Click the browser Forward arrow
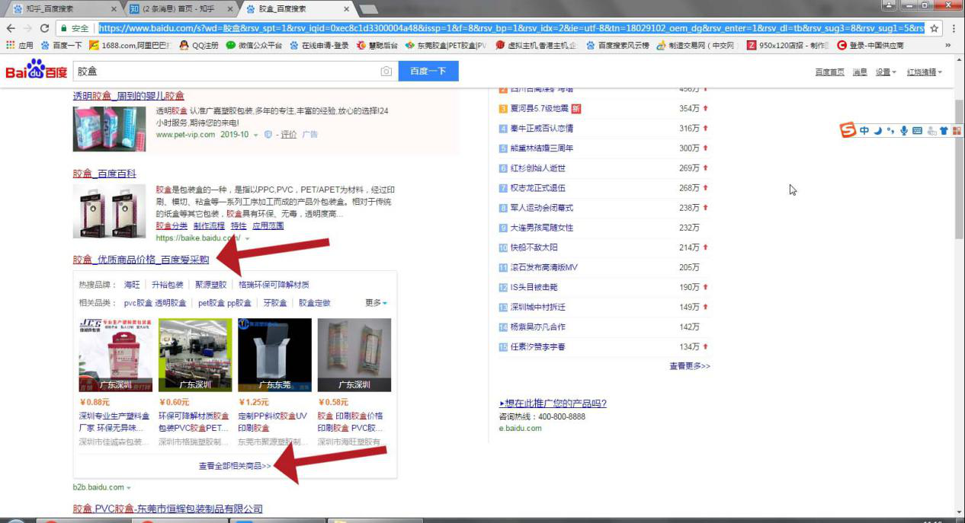The image size is (965, 523). [x=27, y=28]
